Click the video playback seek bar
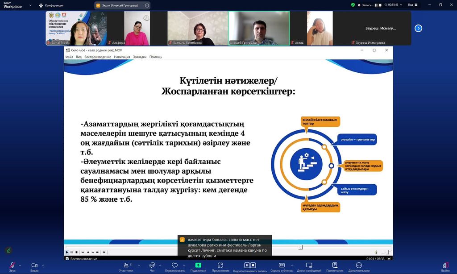The width and height of the screenshot is (457, 274). pyautogui.click(x=223, y=247)
